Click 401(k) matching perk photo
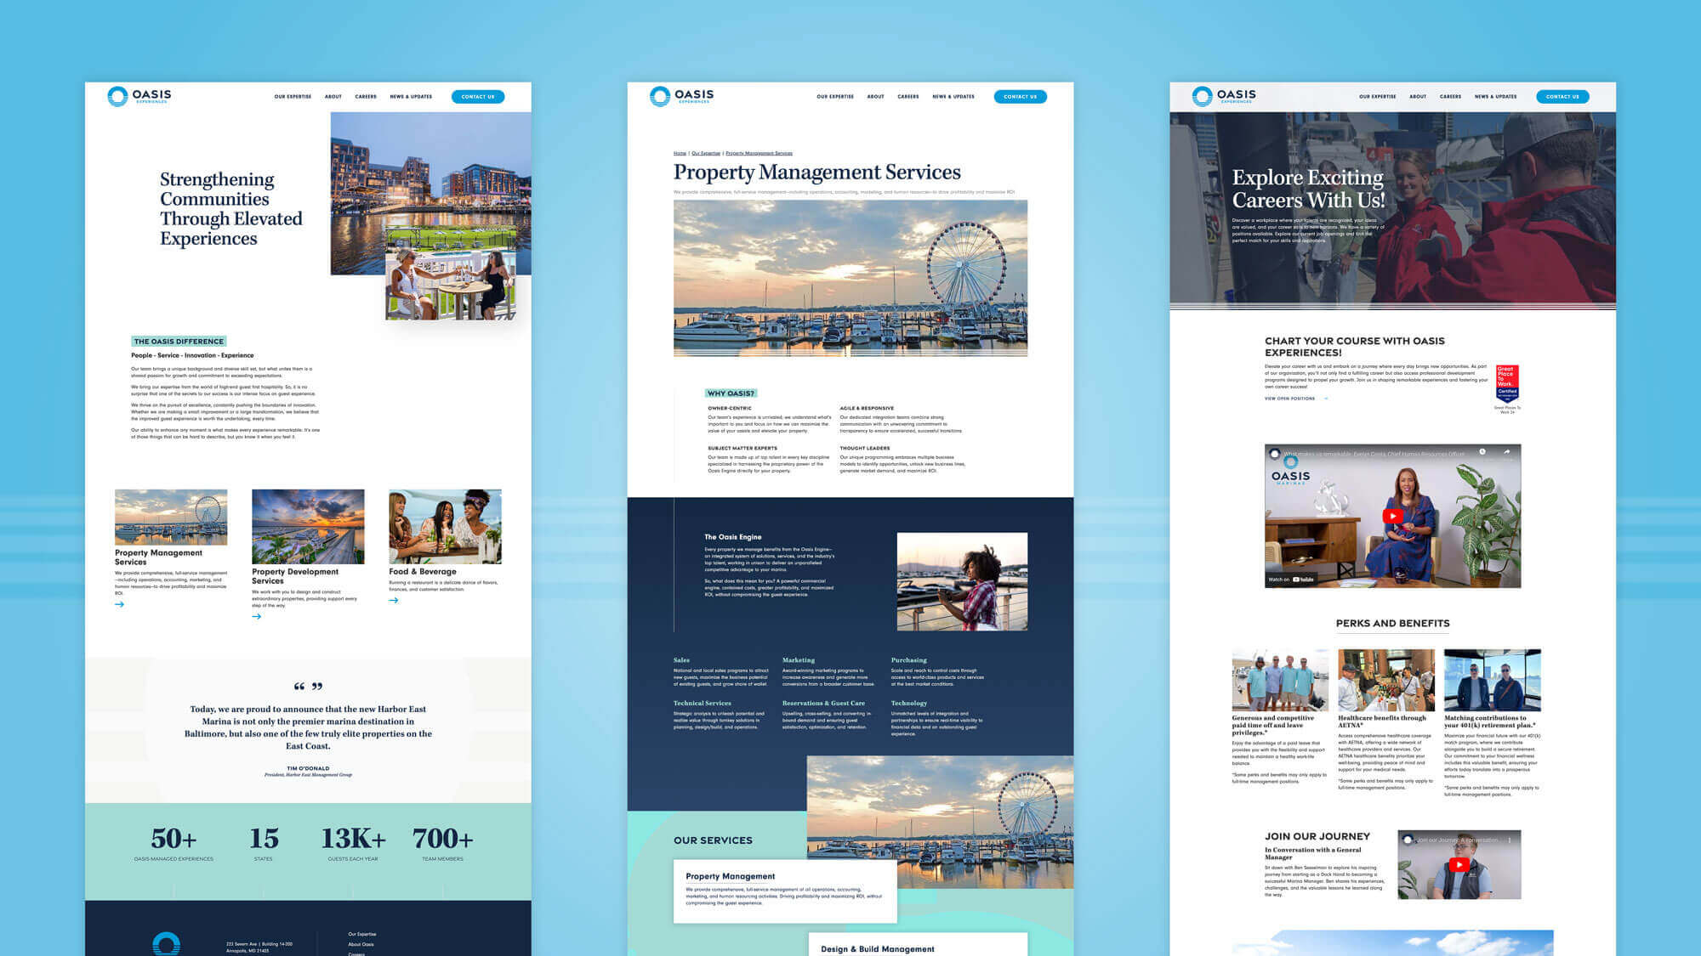1701x956 pixels. [x=1493, y=681]
